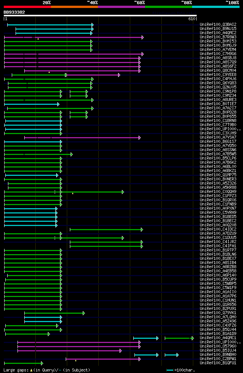This screenshot has width=243, height=373.
Task: Open the UniRef100_B7R8W3 hit label
Action: click(x=218, y=37)
